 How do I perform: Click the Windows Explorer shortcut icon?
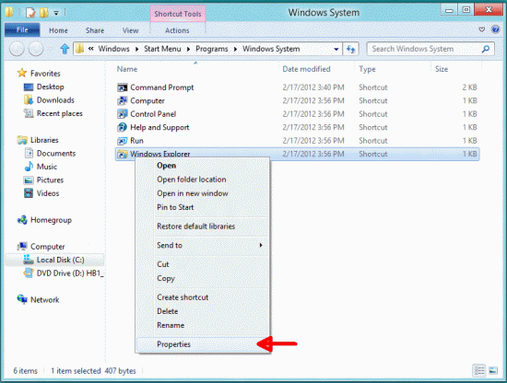tap(123, 154)
